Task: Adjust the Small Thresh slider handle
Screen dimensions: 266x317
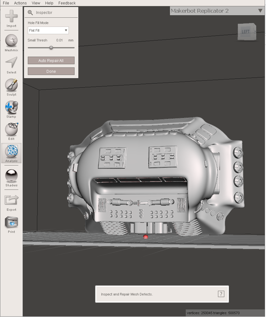Action: [51, 48]
